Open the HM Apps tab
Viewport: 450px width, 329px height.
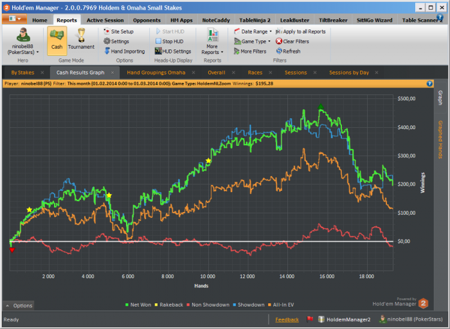click(x=181, y=20)
